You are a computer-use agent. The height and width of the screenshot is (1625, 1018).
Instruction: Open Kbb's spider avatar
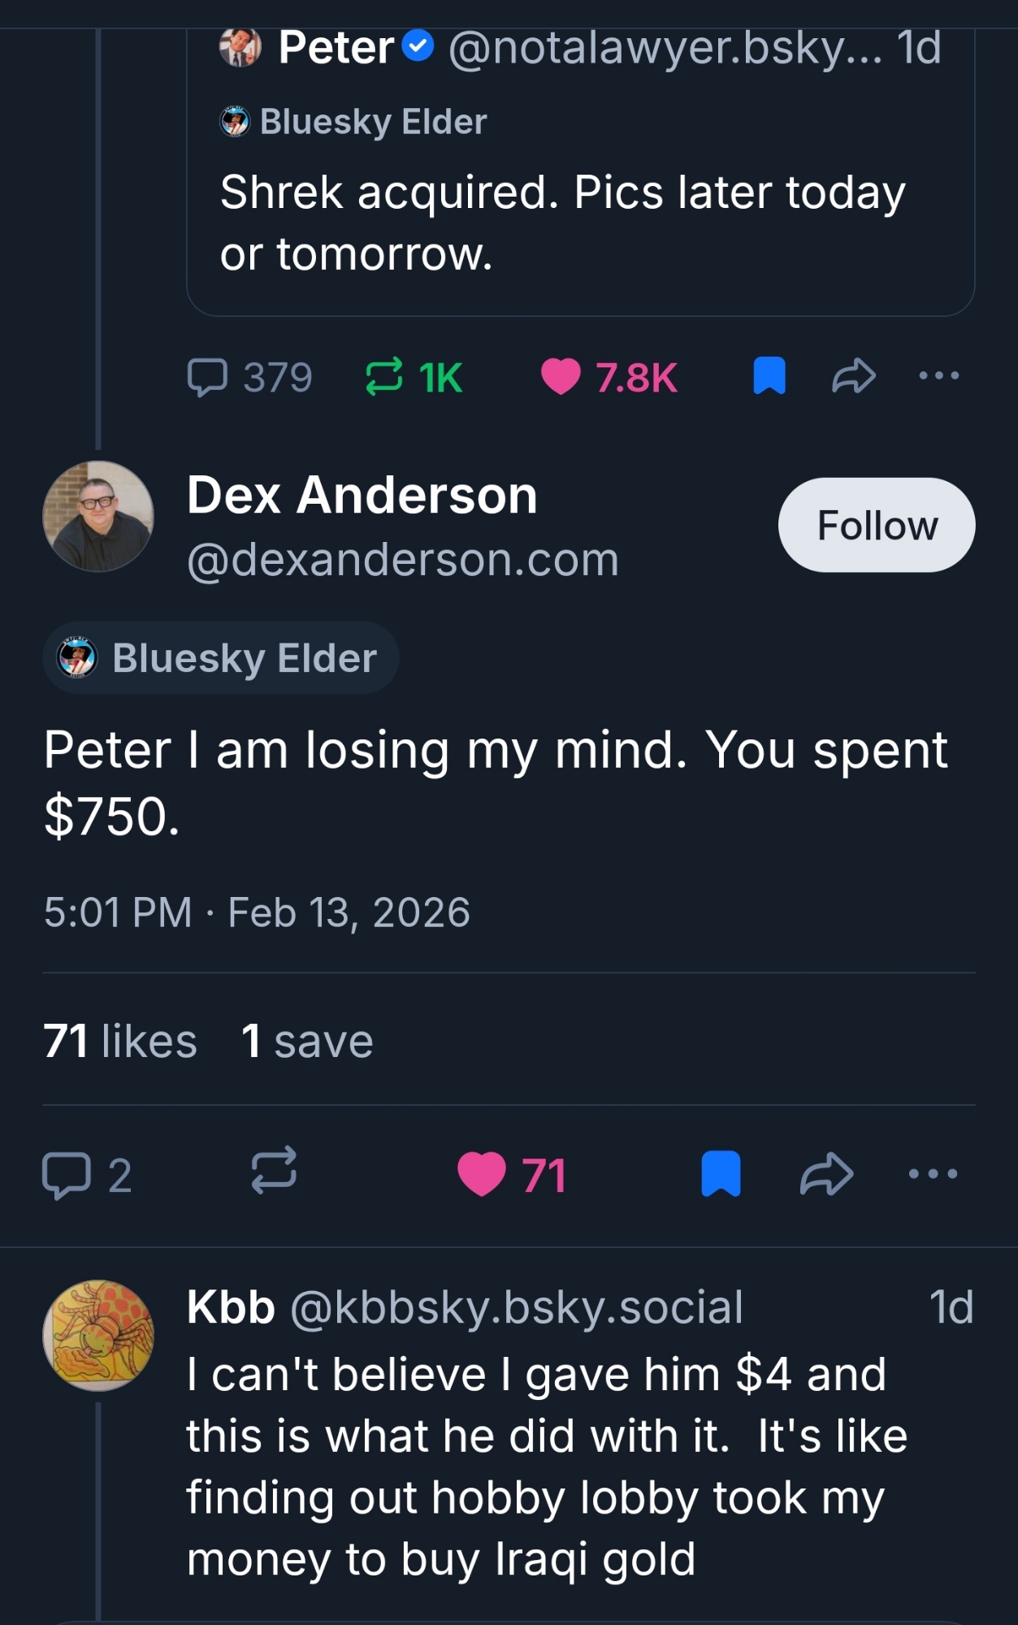[x=98, y=1336]
